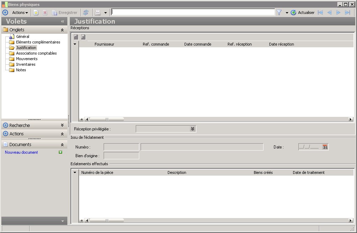Sort by Numéro de la pièce column
Viewport: 357px width, 233px height.
[97, 172]
